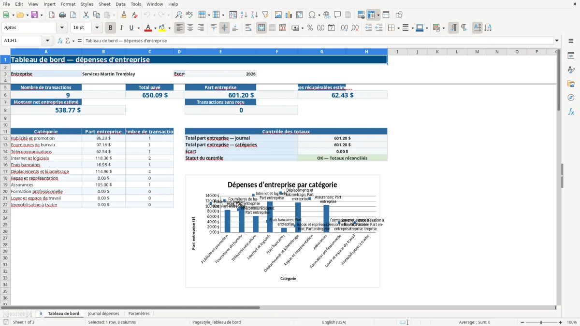Cut the selected cells

point(86,15)
